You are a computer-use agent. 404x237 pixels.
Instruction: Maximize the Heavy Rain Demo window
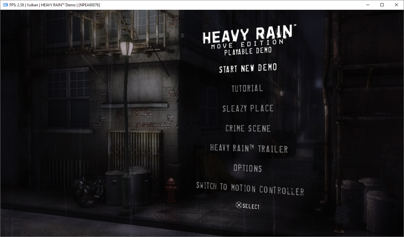point(382,5)
